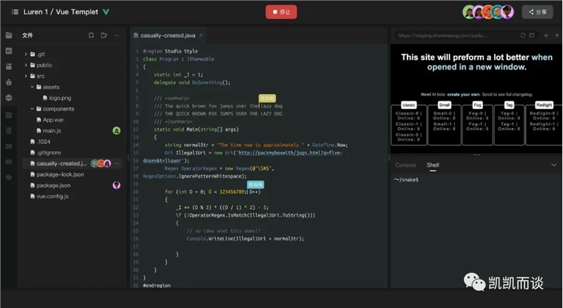The width and height of the screenshot is (563, 308).
Task: Select the 'Tag' server label
Action: [509, 105]
